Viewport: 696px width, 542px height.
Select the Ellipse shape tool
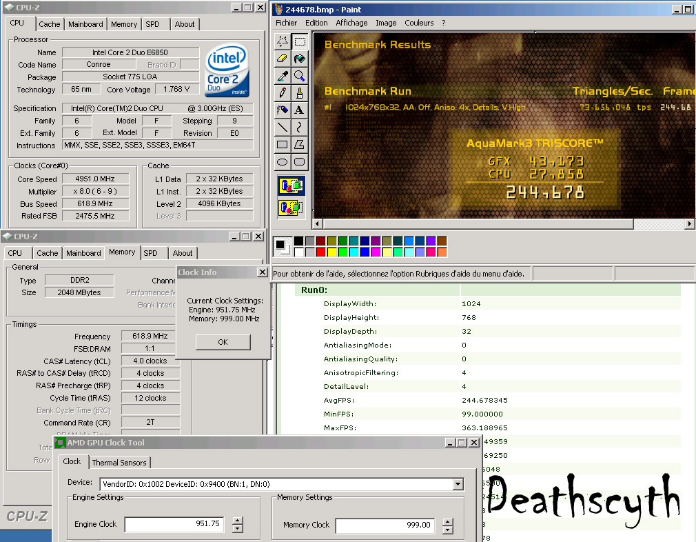tap(283, 162)
